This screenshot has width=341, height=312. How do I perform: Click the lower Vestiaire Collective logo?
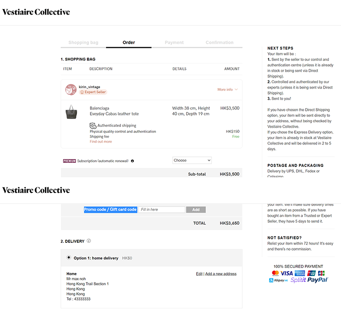[x=36, y=190]
